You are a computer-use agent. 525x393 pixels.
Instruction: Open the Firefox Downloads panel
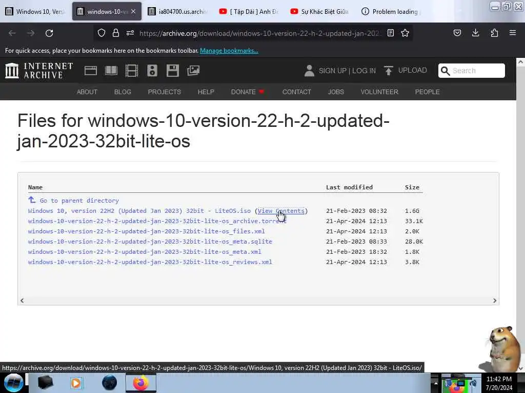475,33
